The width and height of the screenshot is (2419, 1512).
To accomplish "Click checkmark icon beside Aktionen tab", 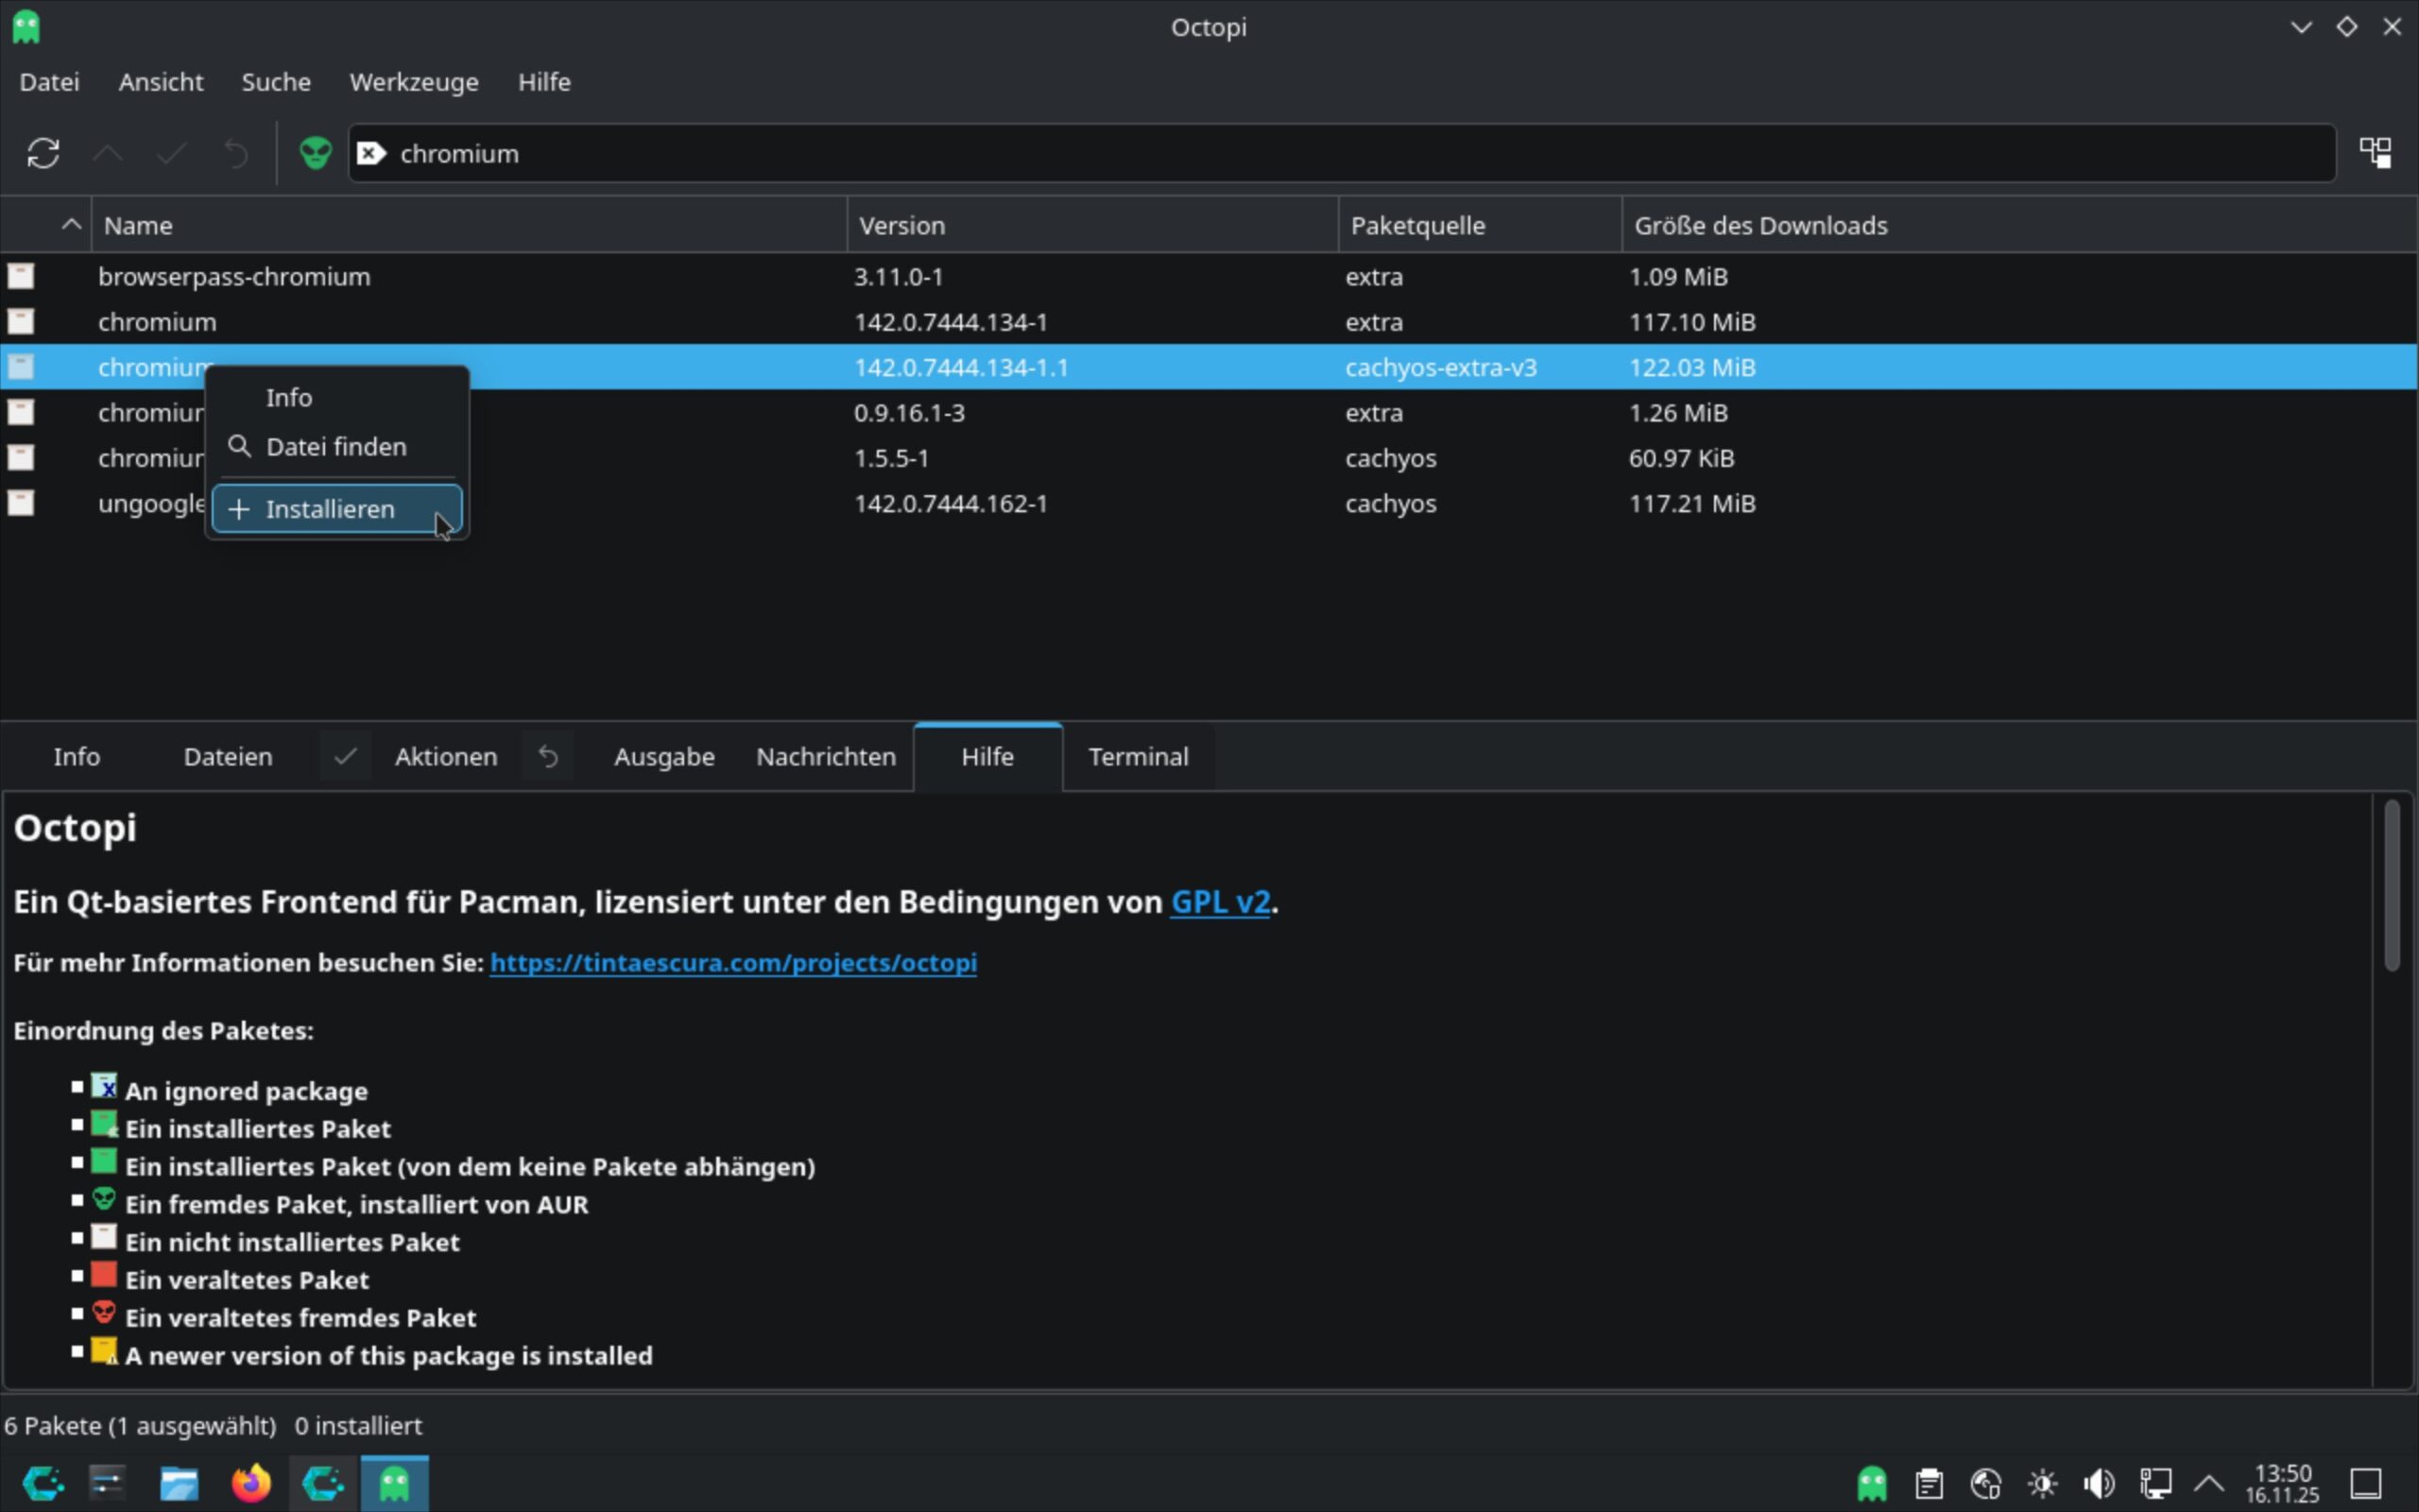I will [x=346, y=757].
